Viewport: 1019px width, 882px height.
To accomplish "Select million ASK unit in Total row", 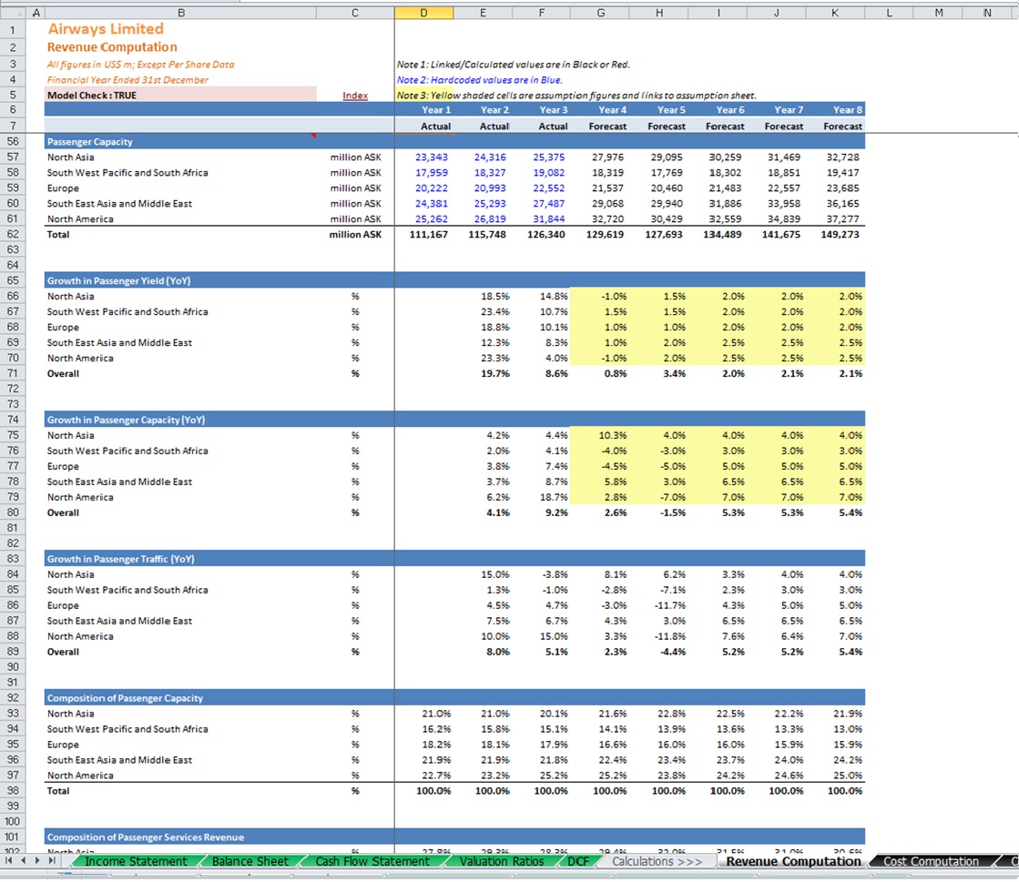I will pos(355,235).
